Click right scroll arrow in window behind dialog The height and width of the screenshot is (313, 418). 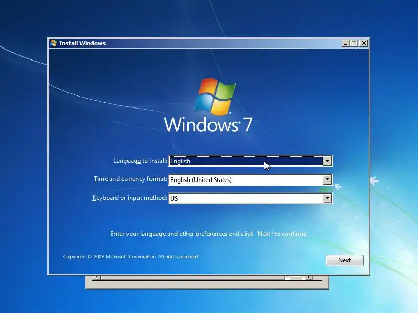point(309,278)
